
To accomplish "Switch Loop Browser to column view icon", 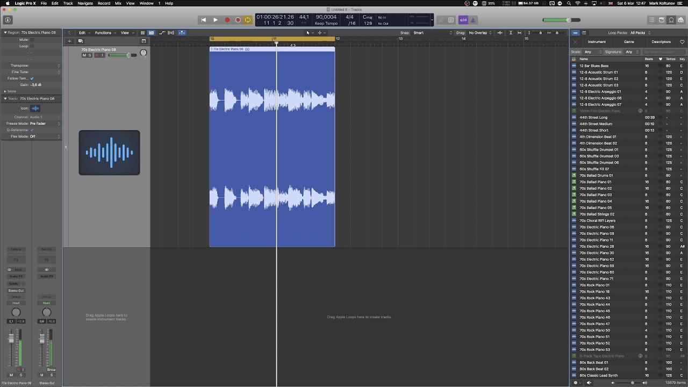I will pyautogui.click(x=584, y=33).
